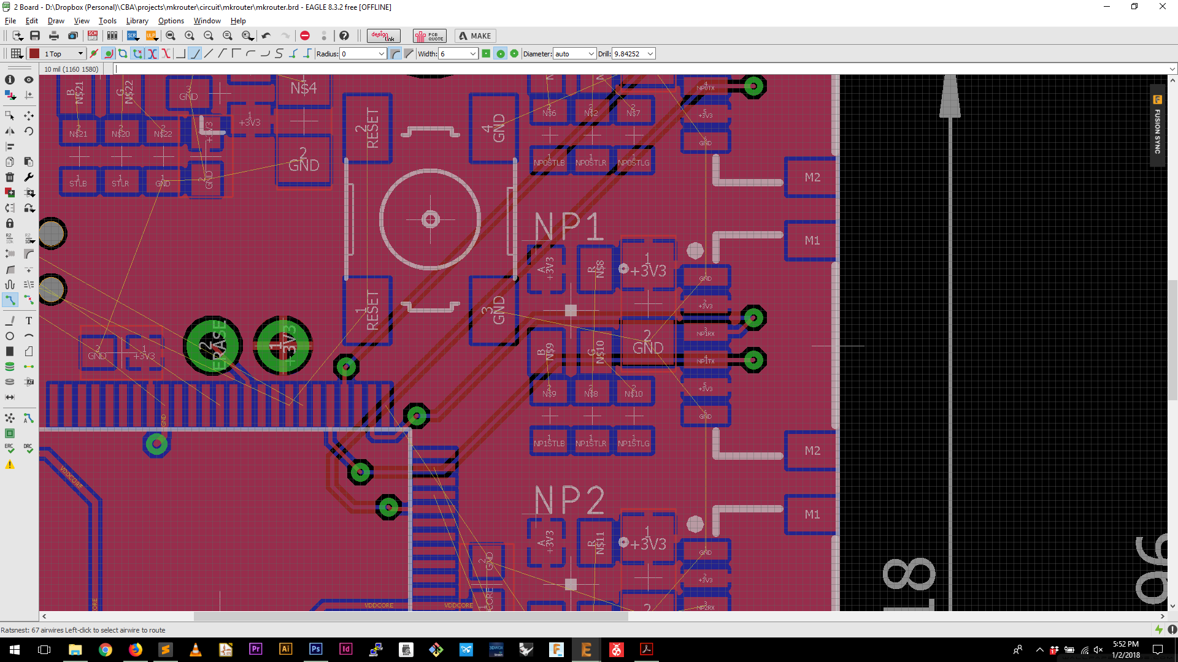
Task: Select the Move tool
Action: point(28,115)
